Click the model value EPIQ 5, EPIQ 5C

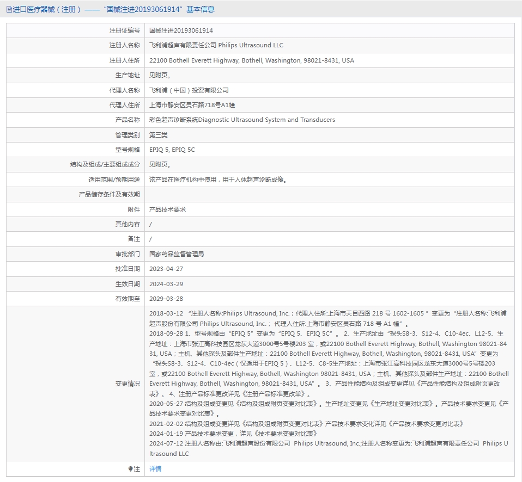coord(172,150)
